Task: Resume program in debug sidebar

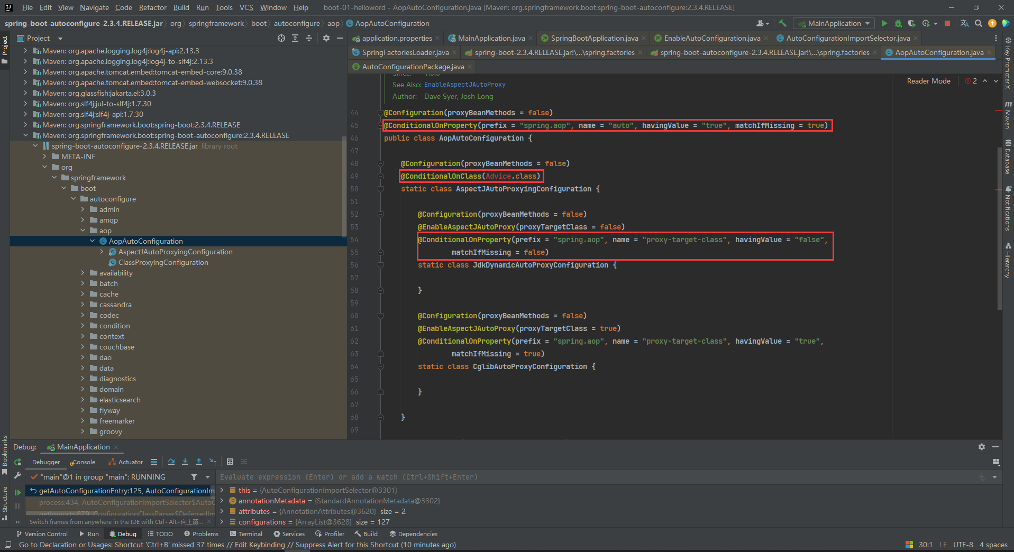Action: tap(17, 492)
